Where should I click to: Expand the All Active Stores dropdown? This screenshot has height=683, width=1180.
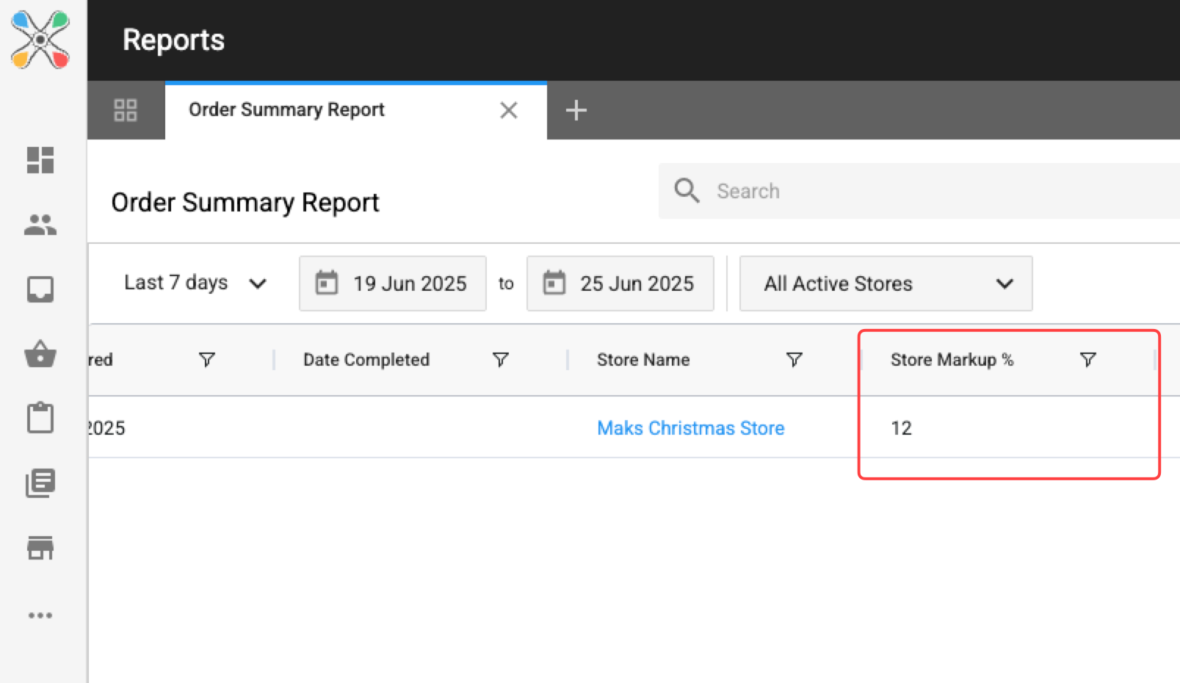coord(886,283)
